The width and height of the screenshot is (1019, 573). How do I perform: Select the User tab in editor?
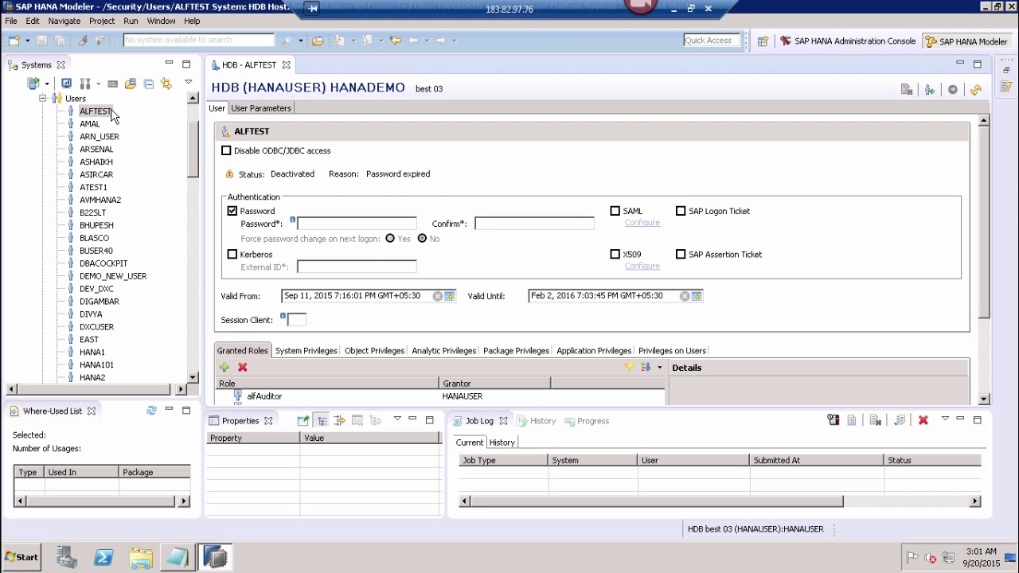click(x=217, y=108)
